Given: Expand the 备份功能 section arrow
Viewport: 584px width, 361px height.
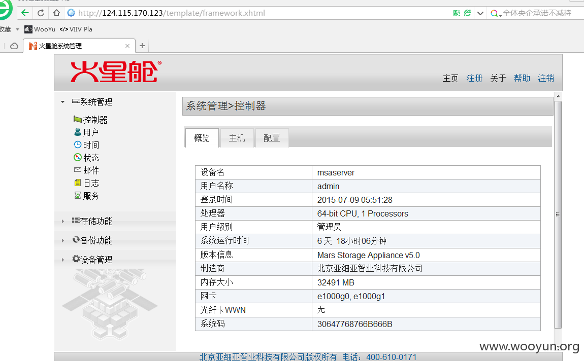Looking at the screenshot, I should [x=62, y=240].
